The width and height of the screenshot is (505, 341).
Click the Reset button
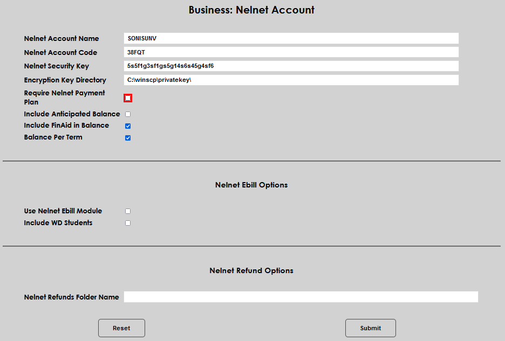pyautogui.click(x=121, y=328)
